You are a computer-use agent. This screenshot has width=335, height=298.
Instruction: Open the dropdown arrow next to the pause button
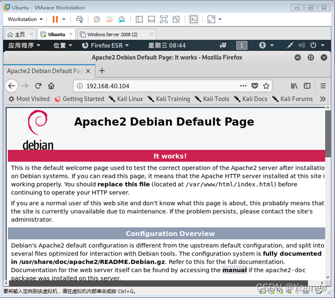pos(64,19)
